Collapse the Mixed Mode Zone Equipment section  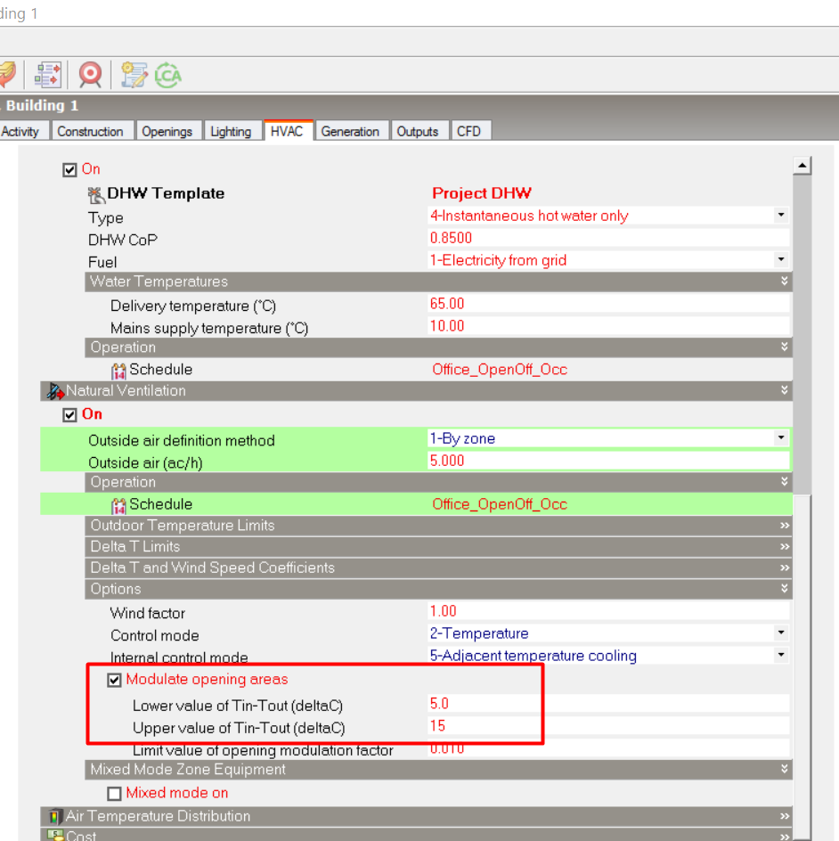[x=785, y=770]
